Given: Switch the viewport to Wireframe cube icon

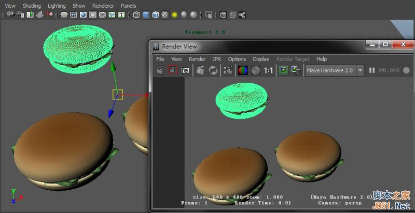Looking at the screenshot, I should coord(136,15).
